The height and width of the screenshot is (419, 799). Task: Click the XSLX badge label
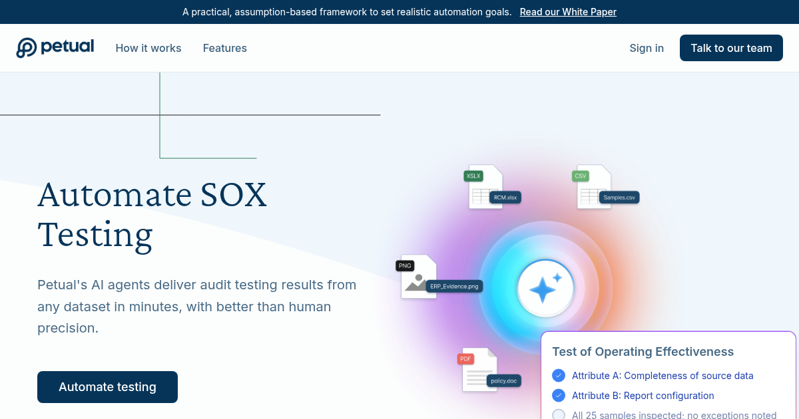coord(473,176)
